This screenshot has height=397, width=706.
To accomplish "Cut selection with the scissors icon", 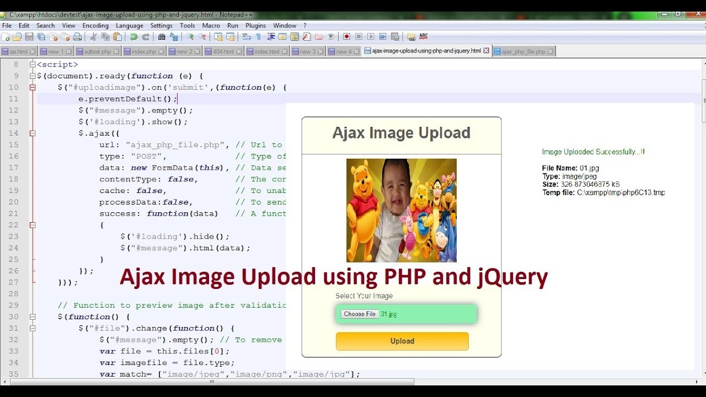I will pos(93,37).
